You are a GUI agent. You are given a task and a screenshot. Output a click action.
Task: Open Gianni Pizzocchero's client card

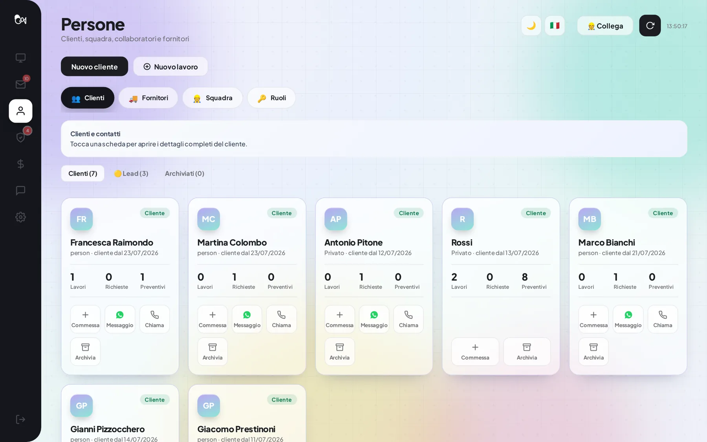pyautogui.click(x=120, y=413)
